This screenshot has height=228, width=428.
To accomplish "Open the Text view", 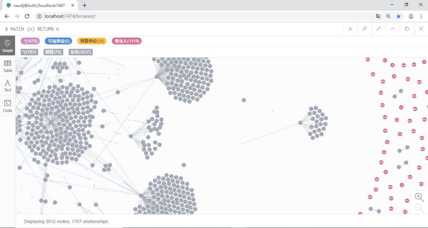I will (x=8, y=85).
